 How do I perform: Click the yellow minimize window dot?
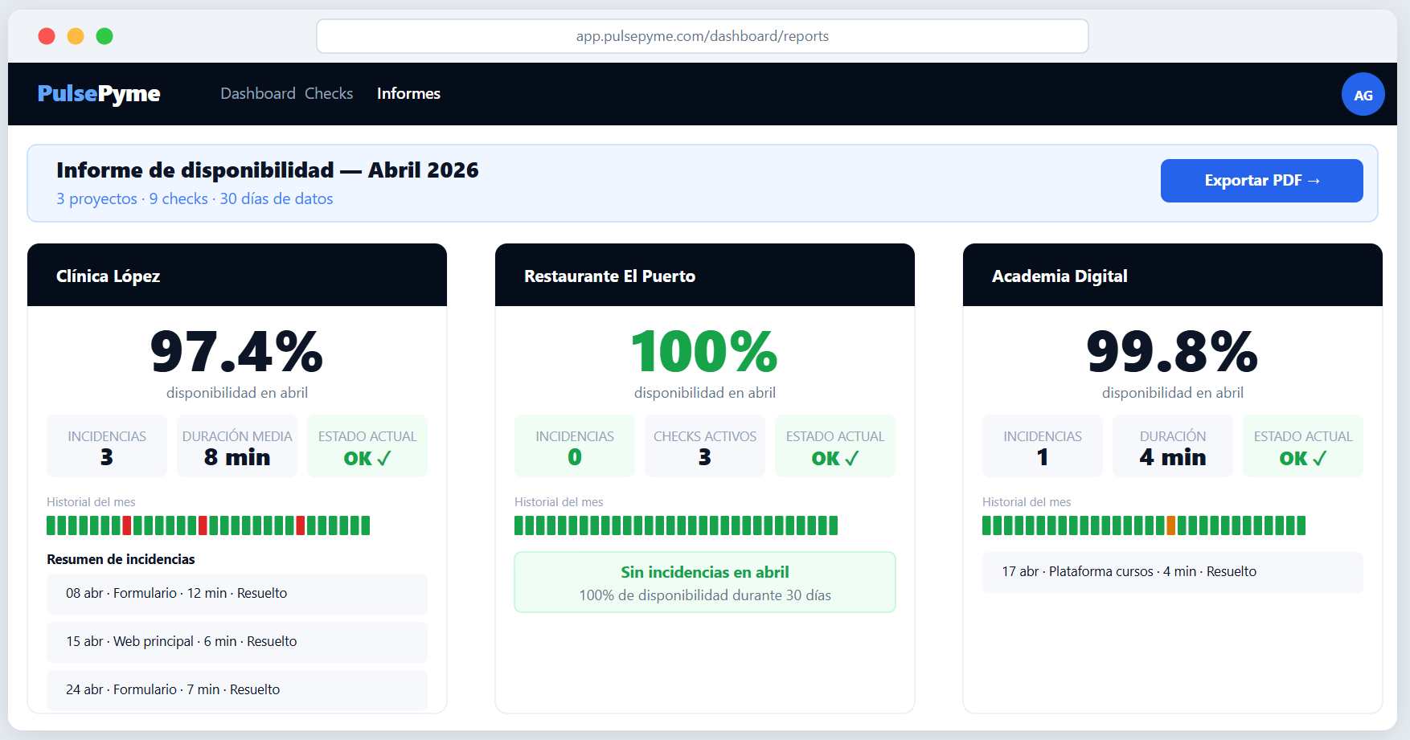76,36
